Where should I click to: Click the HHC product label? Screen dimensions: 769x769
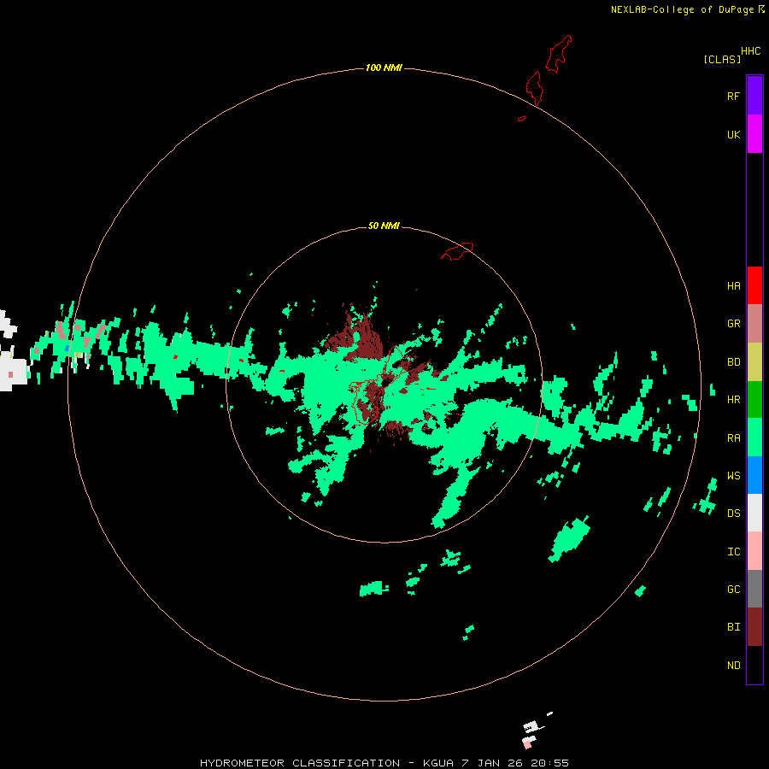pyautogui.click(x=751, y=51)
